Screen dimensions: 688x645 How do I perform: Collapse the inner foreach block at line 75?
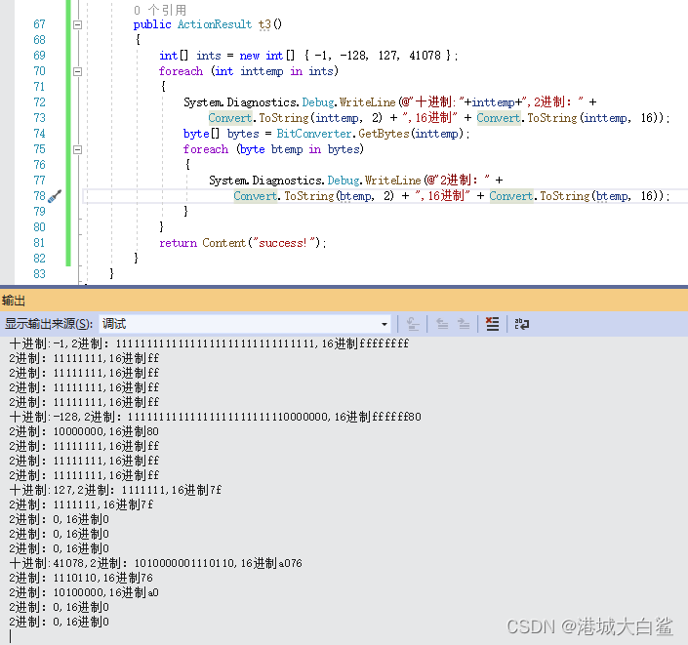point(77,149)
